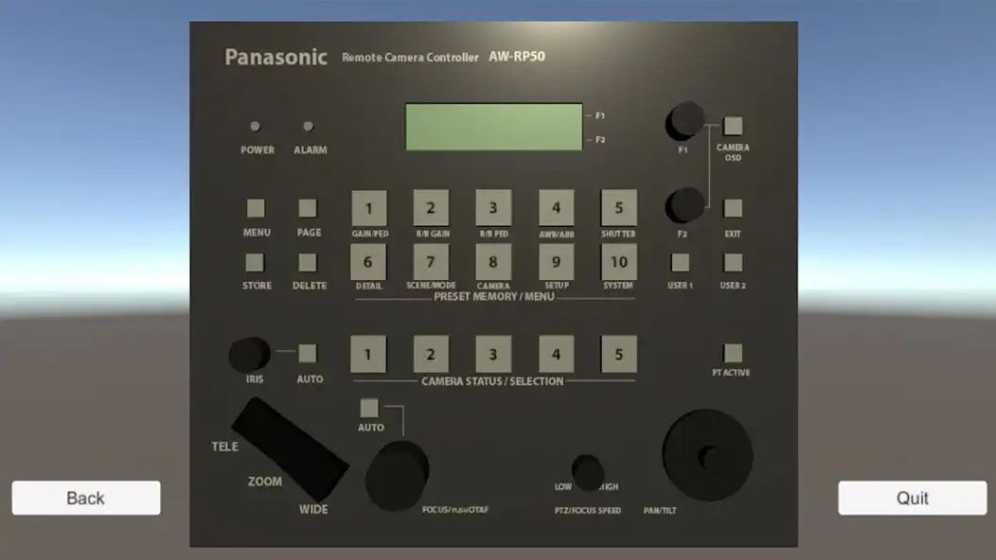Select preset memory 3 R/B PED
Viewport: 996px width, 560px height.
click(493, 207)
